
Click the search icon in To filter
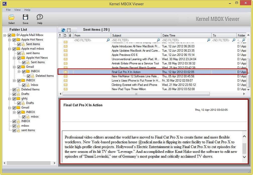point(234,40)
